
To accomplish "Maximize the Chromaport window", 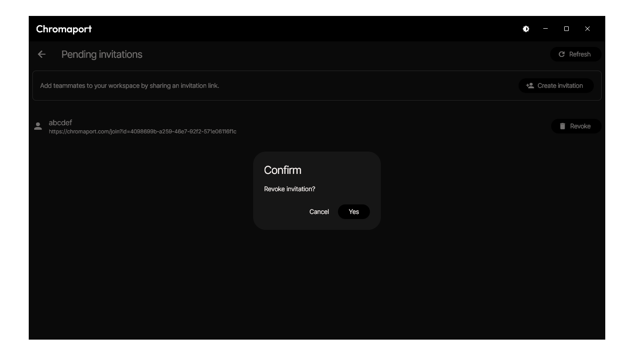I will click(x=566, y=29).
